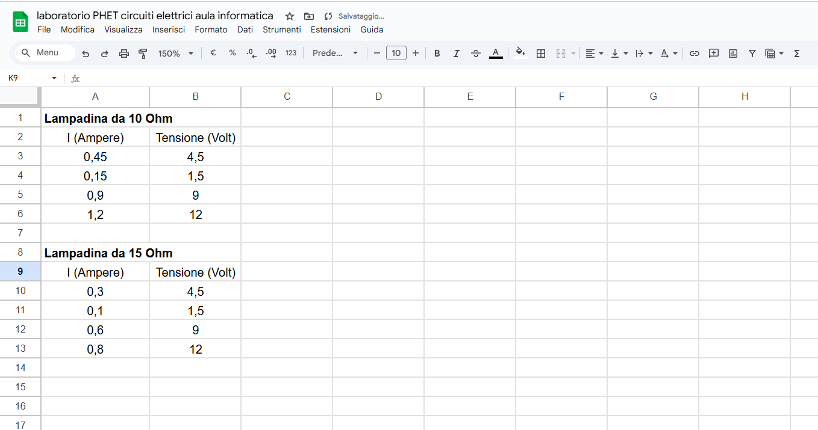The image size is (818, 430).
Task: Select the select-all corner box
Action: pos(20,96)
